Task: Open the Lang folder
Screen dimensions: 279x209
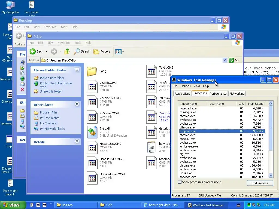Action: point(92,71)
